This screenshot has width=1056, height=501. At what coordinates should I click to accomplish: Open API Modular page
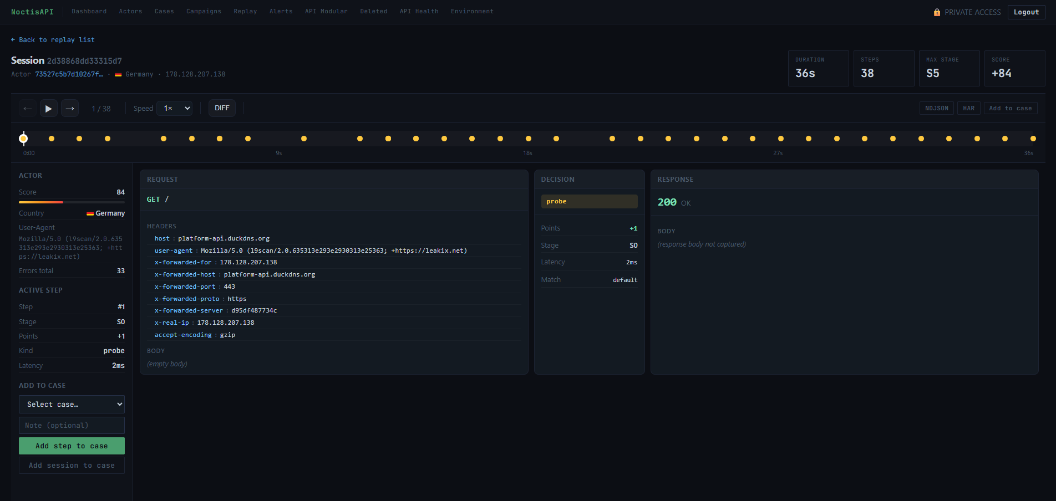[326, 11]
